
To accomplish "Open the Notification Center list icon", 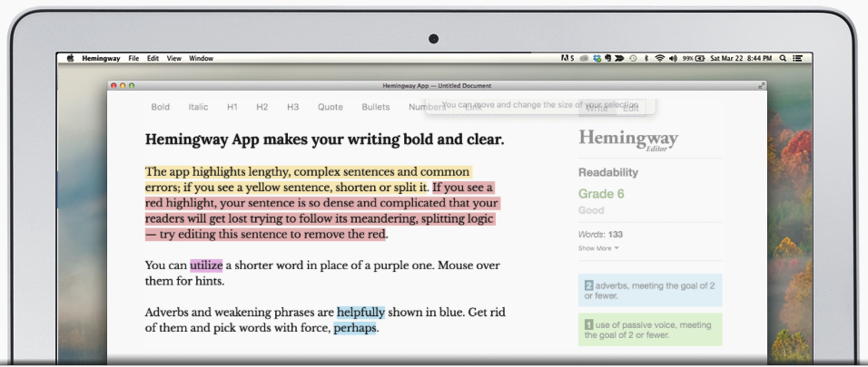I will click(x=798, y=58).
